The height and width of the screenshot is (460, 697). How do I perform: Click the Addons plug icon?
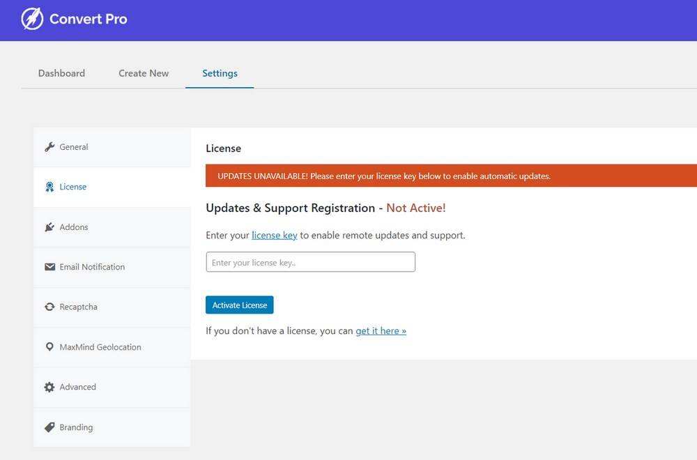pyautogui.click(x=49, y=227)
